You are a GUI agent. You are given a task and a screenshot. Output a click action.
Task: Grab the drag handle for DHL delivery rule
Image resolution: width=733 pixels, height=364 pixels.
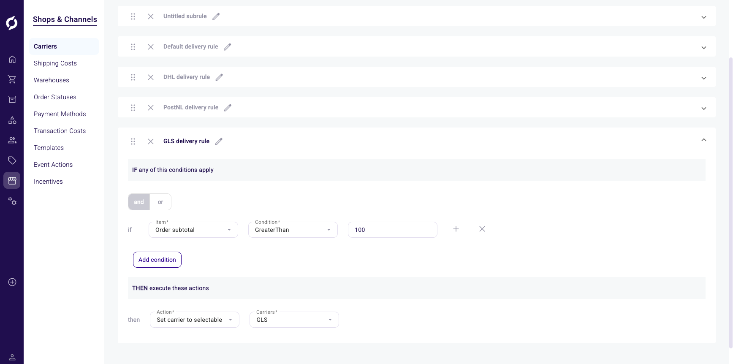tap(133, 77)
